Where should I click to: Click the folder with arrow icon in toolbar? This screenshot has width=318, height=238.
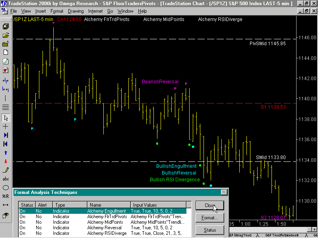(6, 44)
